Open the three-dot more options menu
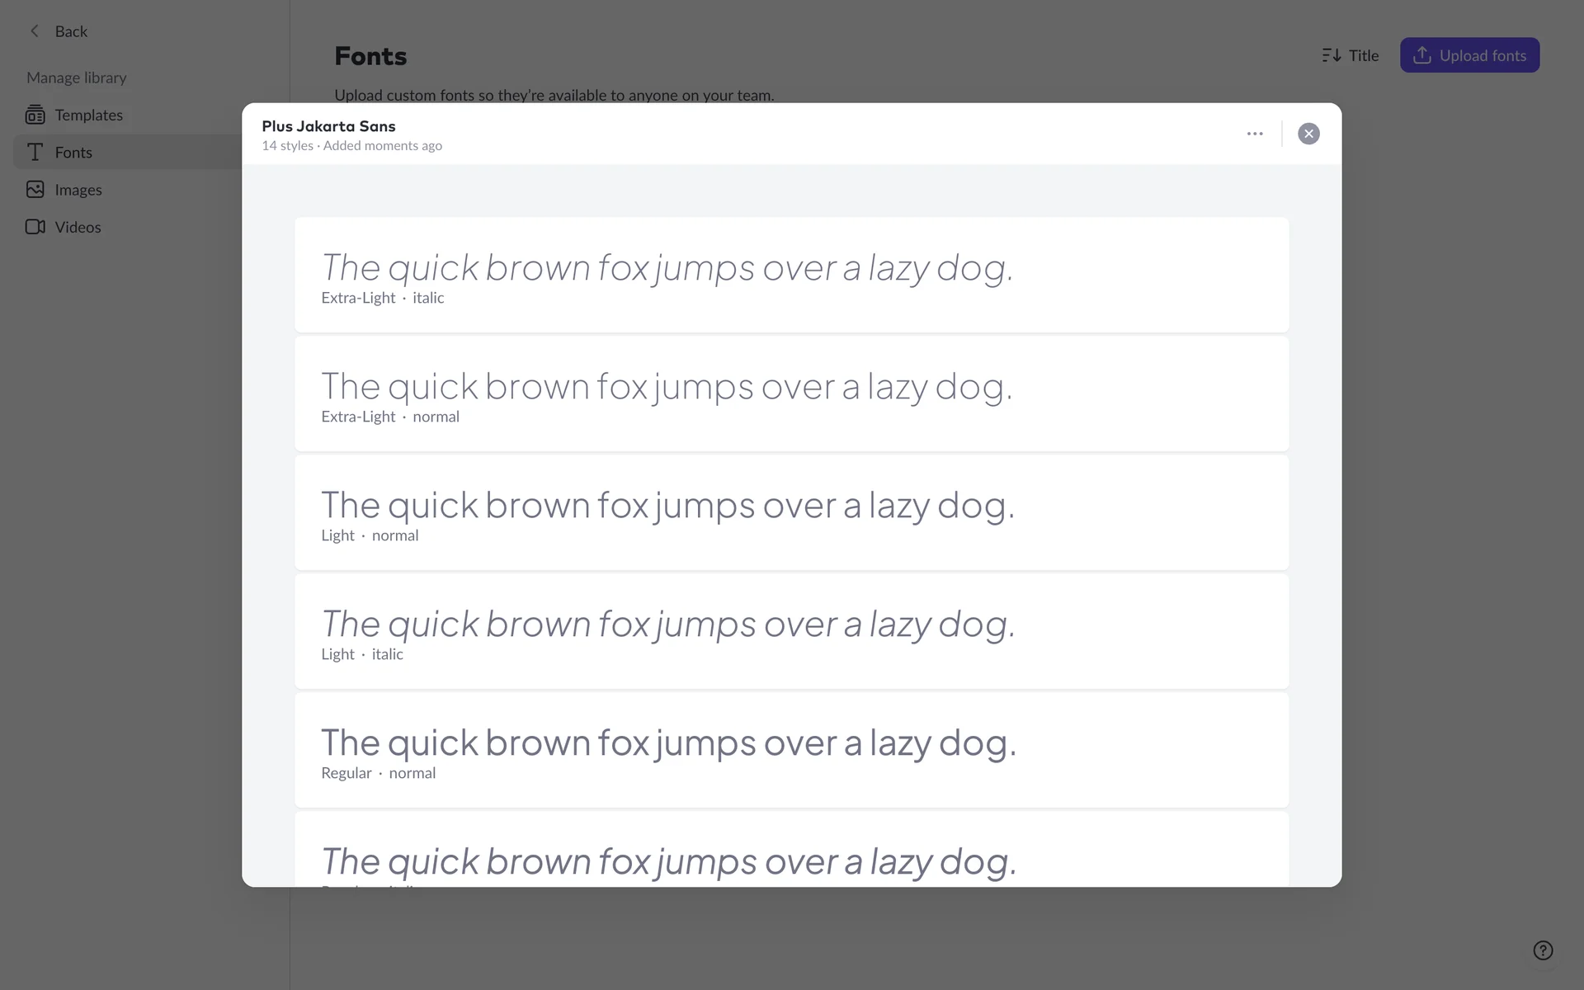Screen dimensions: 1584x990 pyautogui.click(x=1255, y=134)
